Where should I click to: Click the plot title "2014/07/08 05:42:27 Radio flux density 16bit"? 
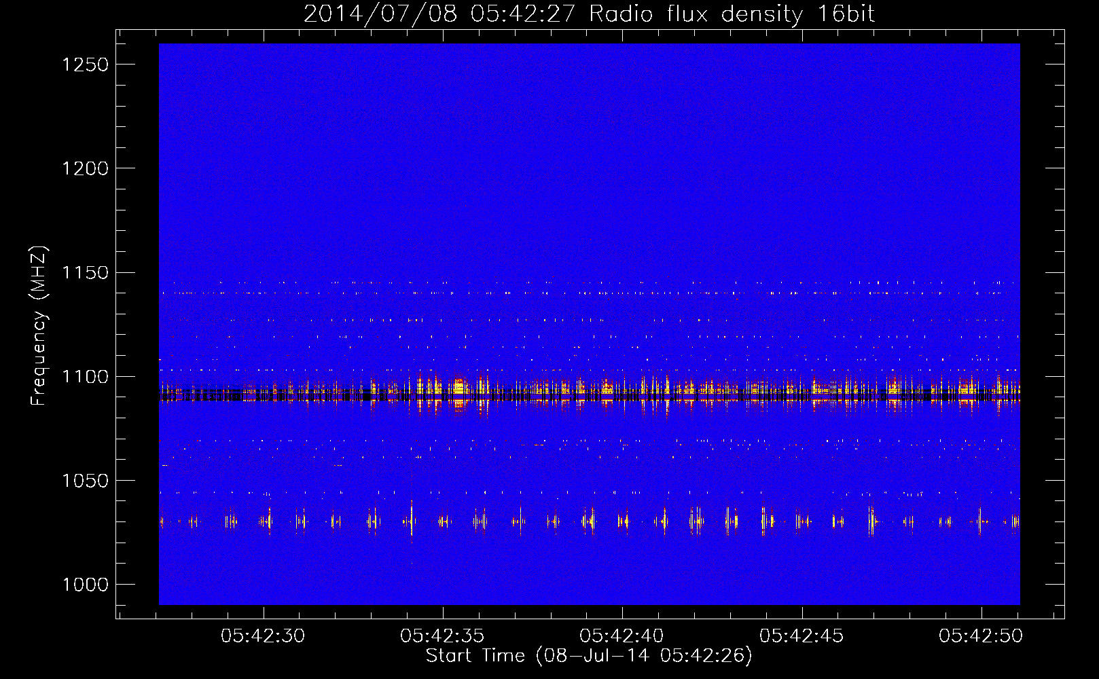pyautogui.click(x=589, y=14)
